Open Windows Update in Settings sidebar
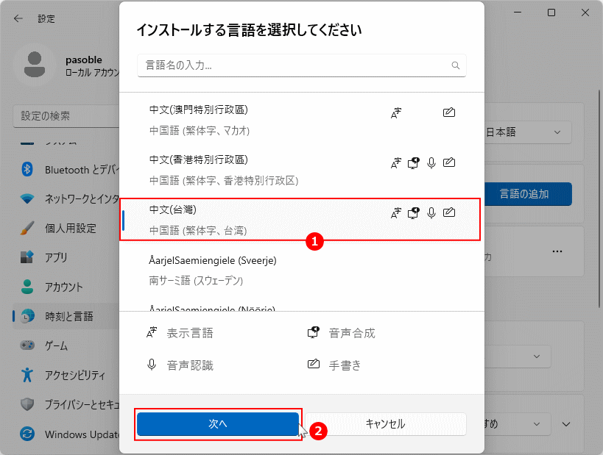 point(66,434)
